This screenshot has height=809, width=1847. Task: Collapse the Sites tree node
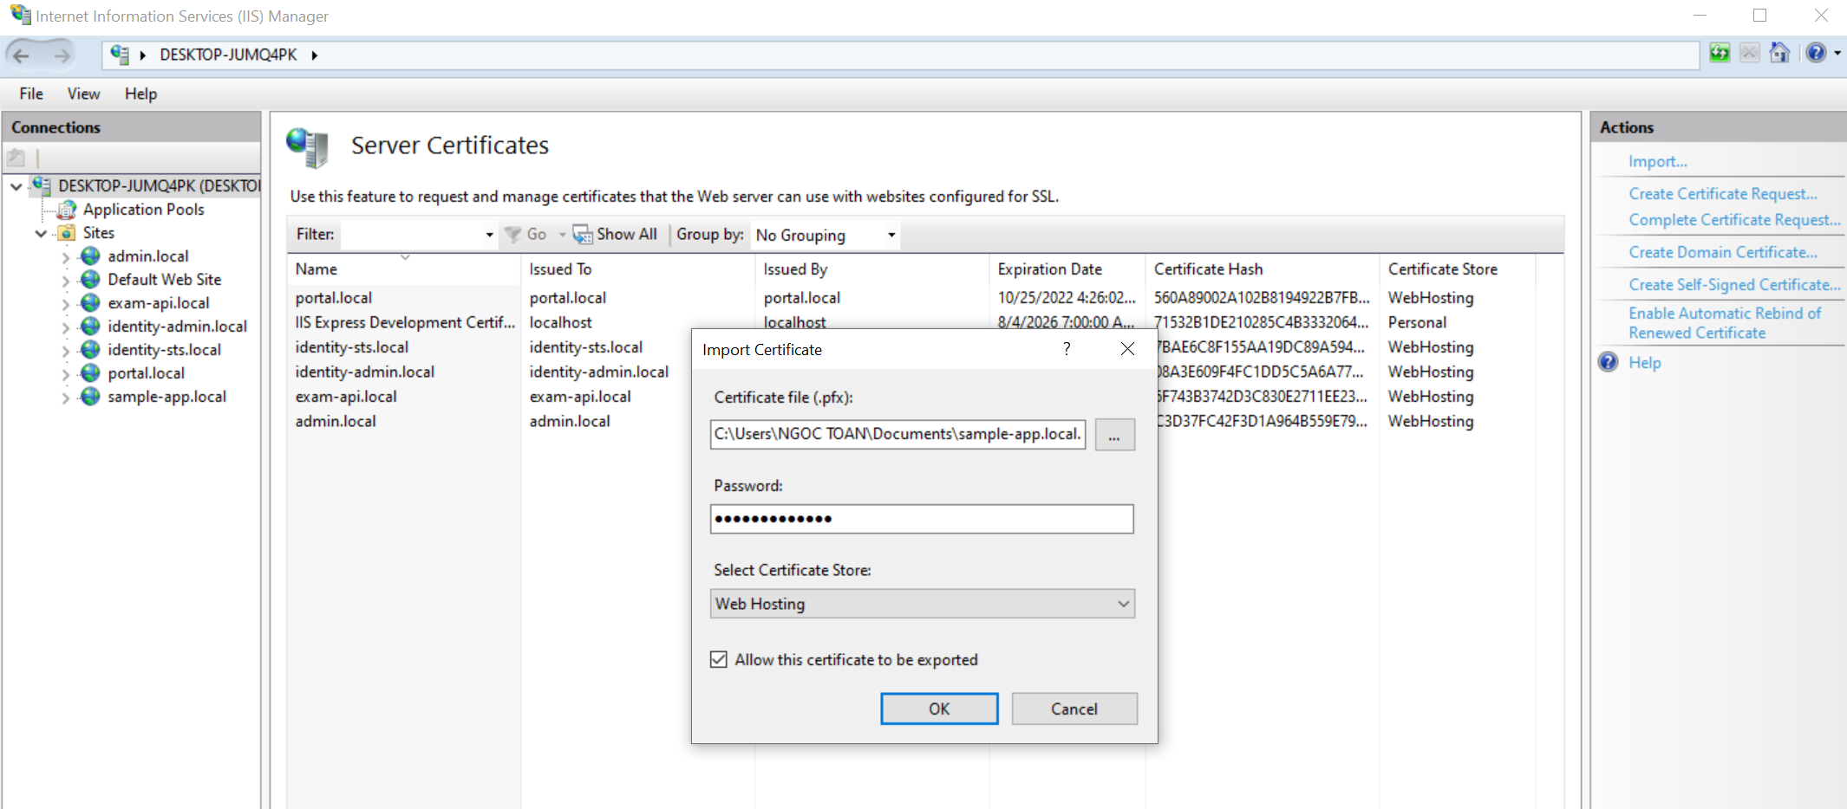click(x=41, y=233)
